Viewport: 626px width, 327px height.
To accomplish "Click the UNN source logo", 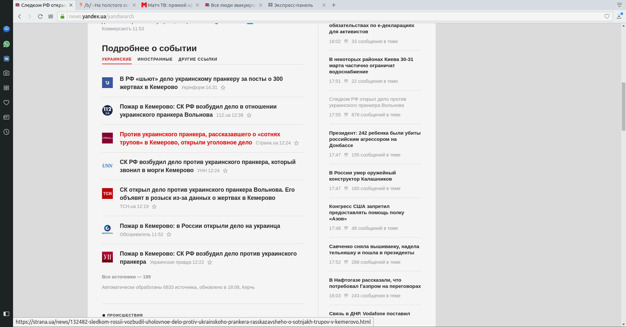I will (x=107, y=166).
